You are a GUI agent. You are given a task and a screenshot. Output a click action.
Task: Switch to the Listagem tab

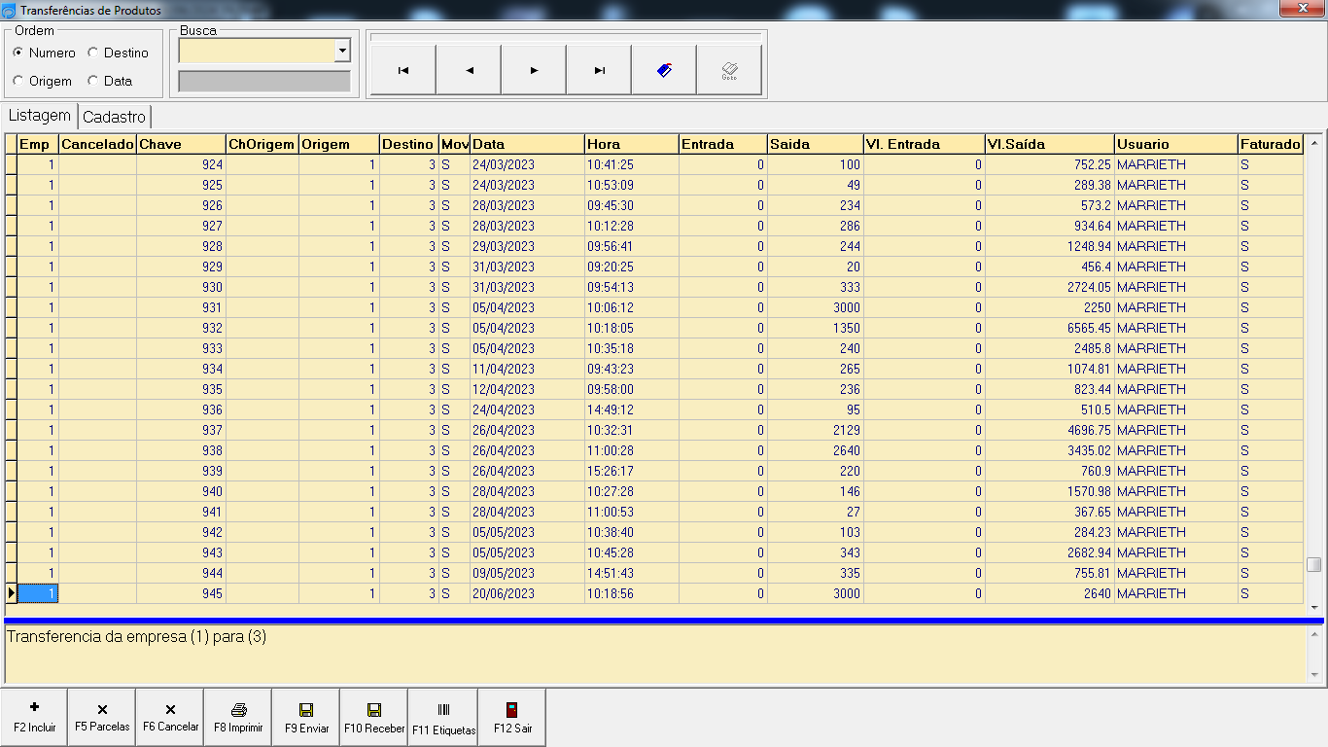click(40, 116)
